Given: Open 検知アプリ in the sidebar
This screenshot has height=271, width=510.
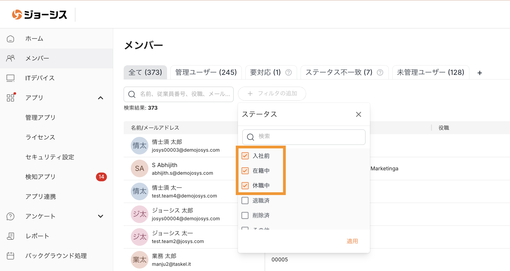Looking at the screenshot, I should pyautogui.click(x=40, y=177).
